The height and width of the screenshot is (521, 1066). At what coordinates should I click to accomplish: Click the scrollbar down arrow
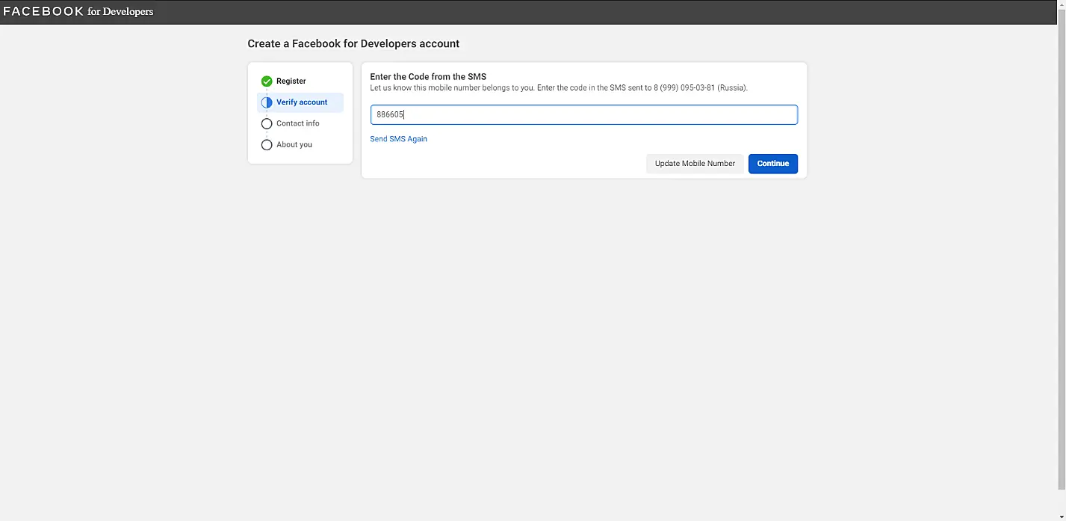[x=1062, y=516]
